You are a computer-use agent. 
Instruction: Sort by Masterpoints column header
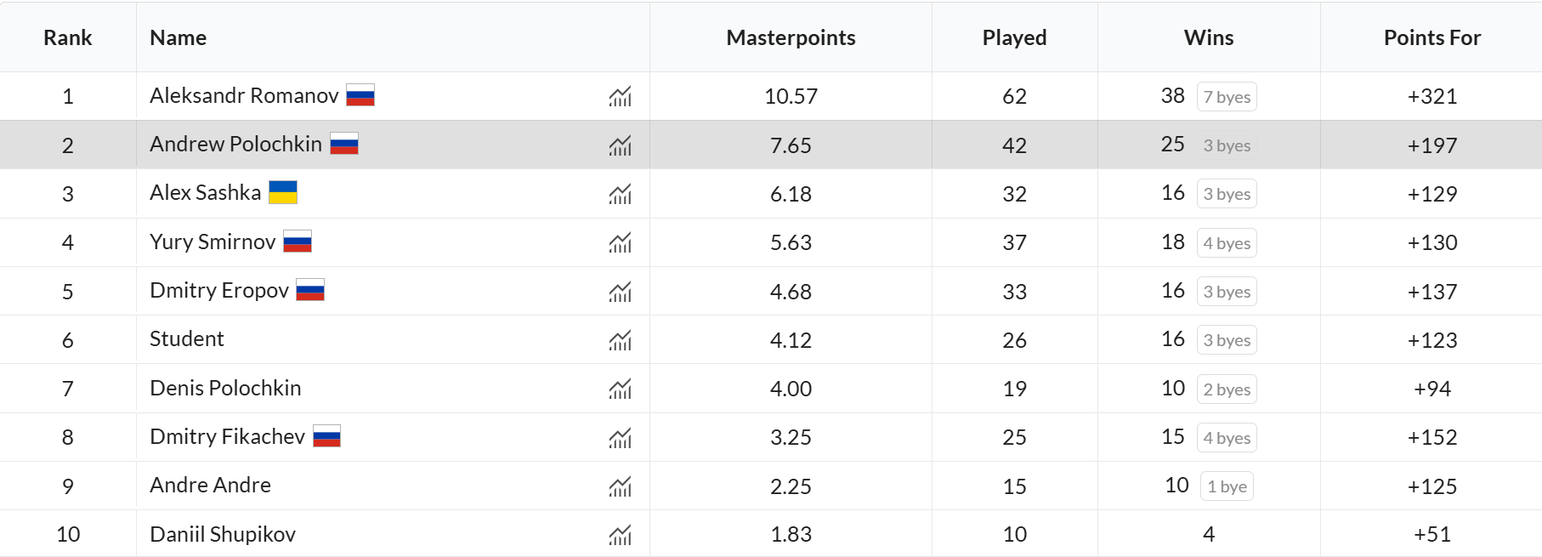coord(791,37)
